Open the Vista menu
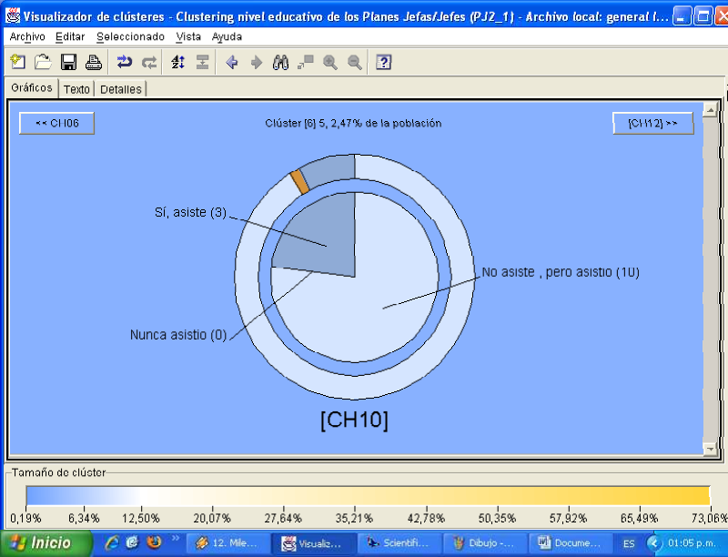This screenshot has height=557, width=728. click(188, 36)
